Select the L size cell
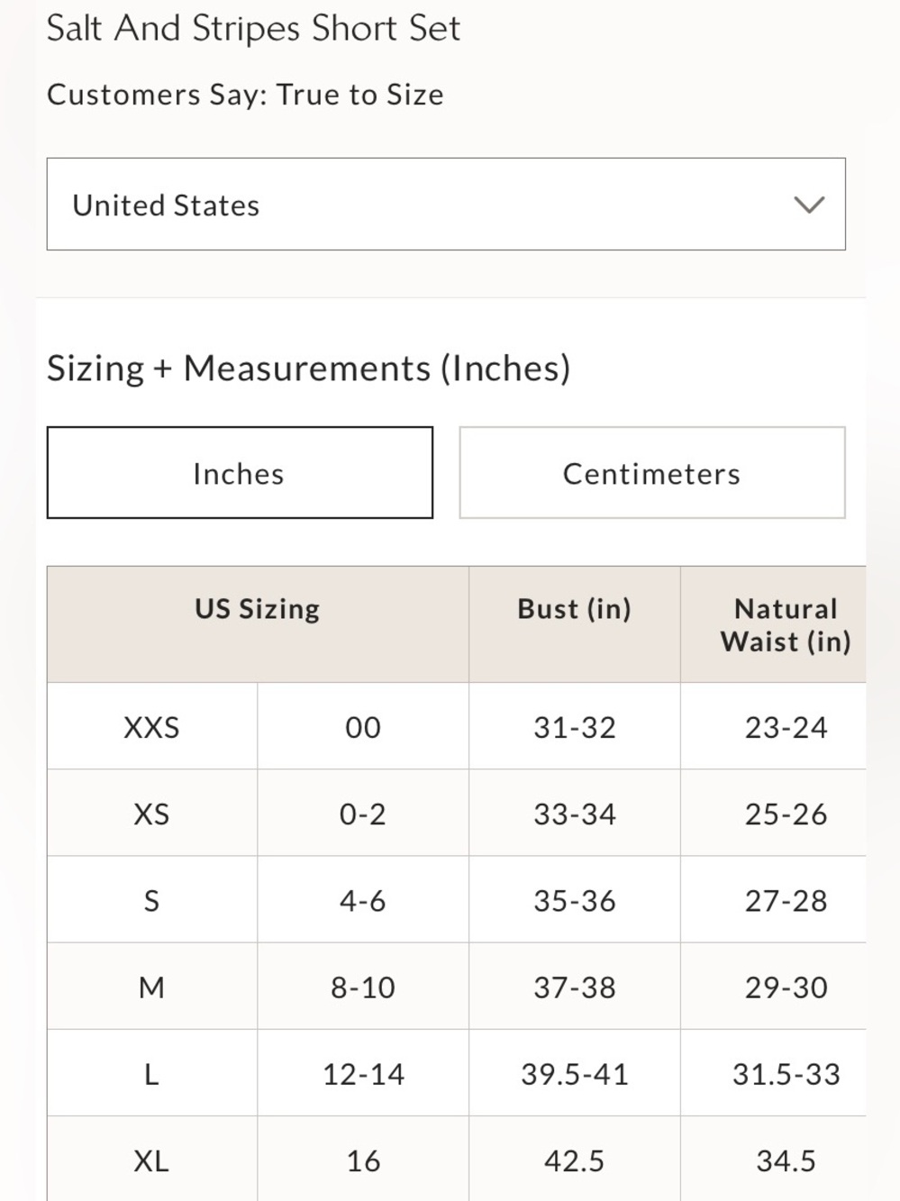 [152, 1073]
